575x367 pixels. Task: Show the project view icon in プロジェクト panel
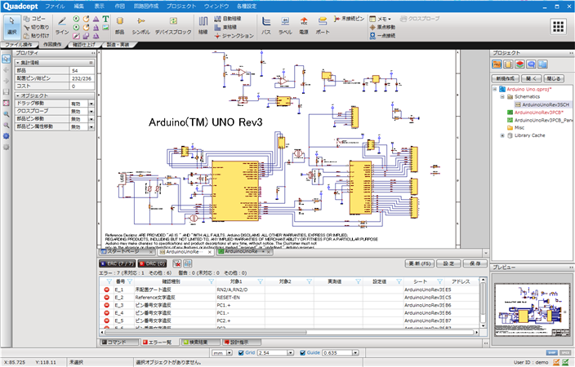click(497, 64)
